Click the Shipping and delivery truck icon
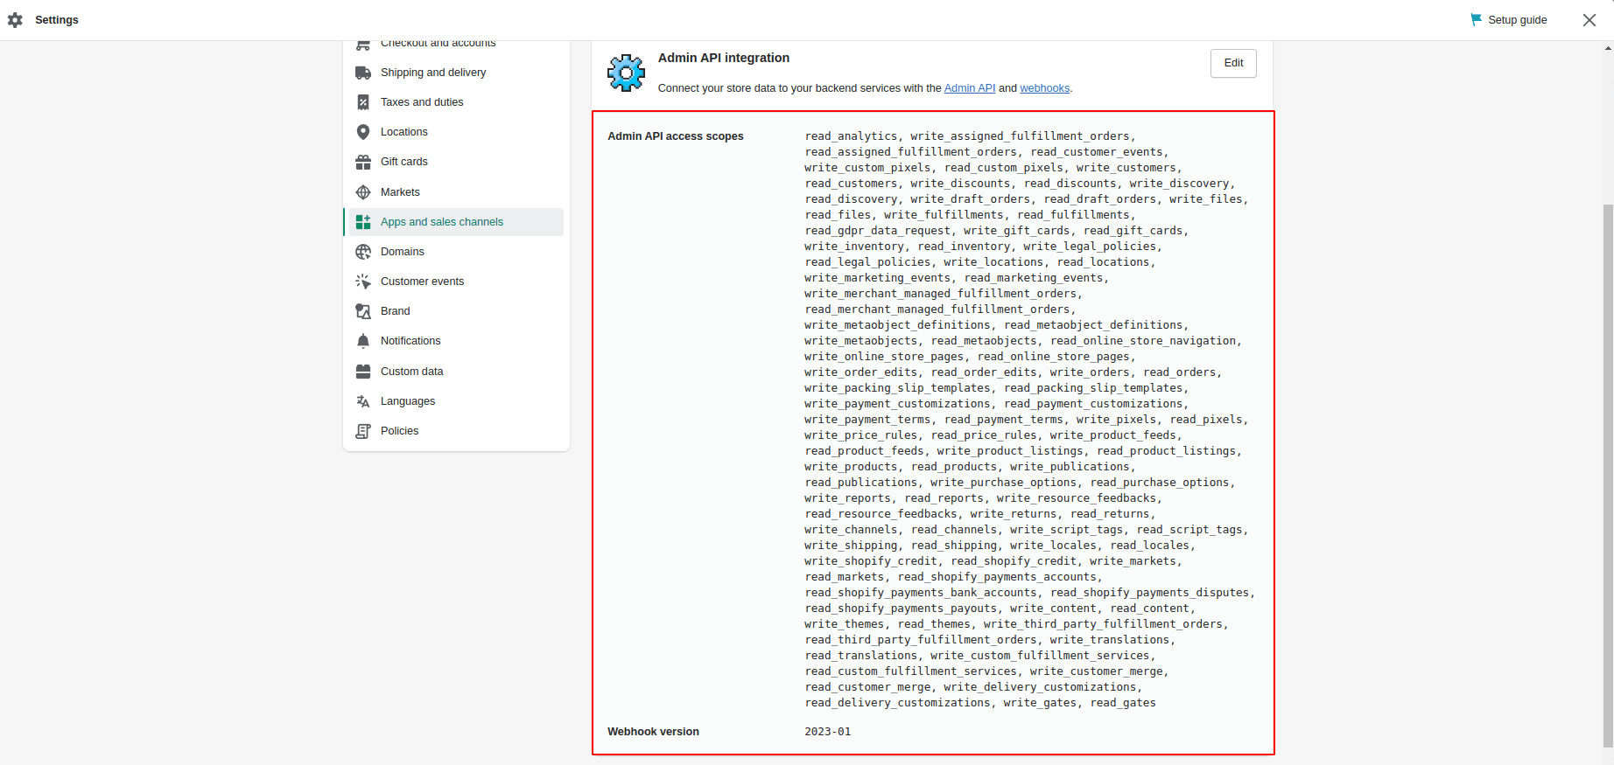1614x765 pixels. [363, 73]
